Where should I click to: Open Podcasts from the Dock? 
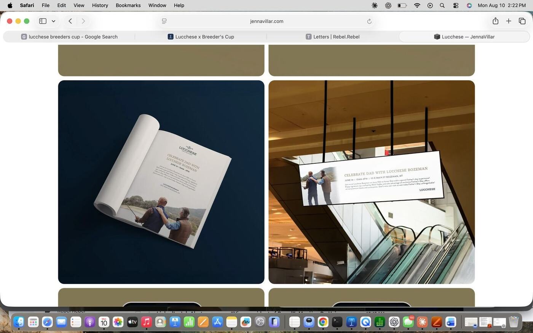click(90, 322)
